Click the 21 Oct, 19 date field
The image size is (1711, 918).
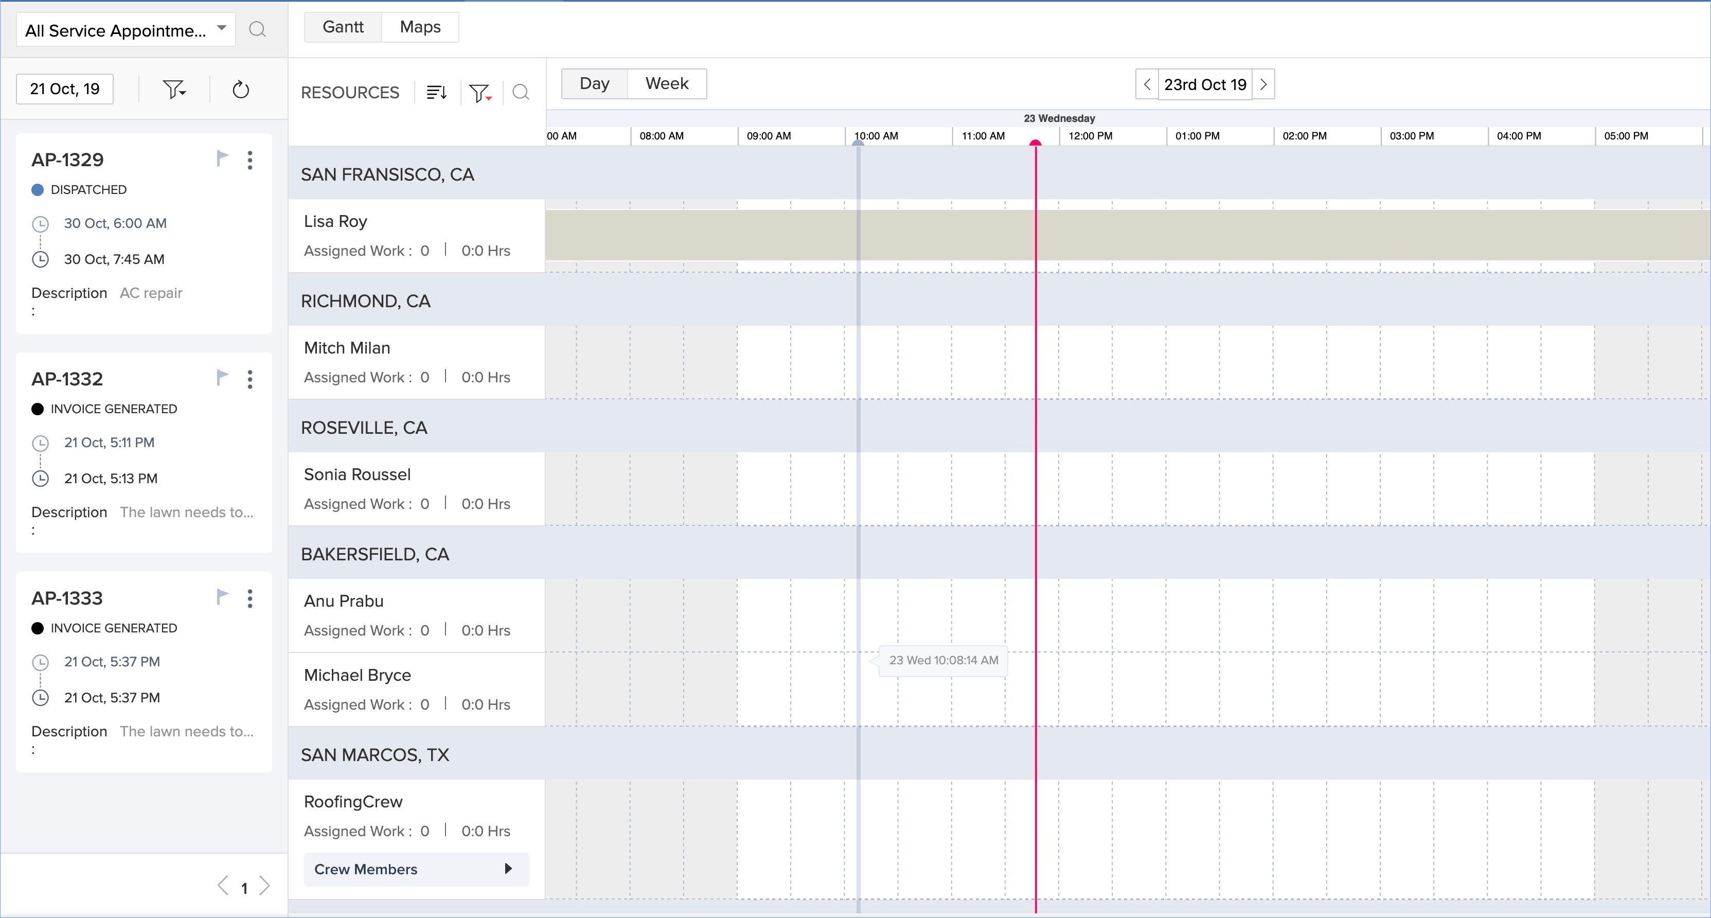[x=64, y=89]
